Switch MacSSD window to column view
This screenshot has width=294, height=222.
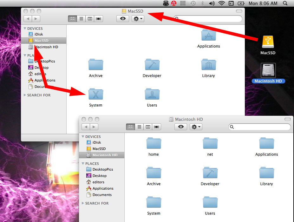90,19
